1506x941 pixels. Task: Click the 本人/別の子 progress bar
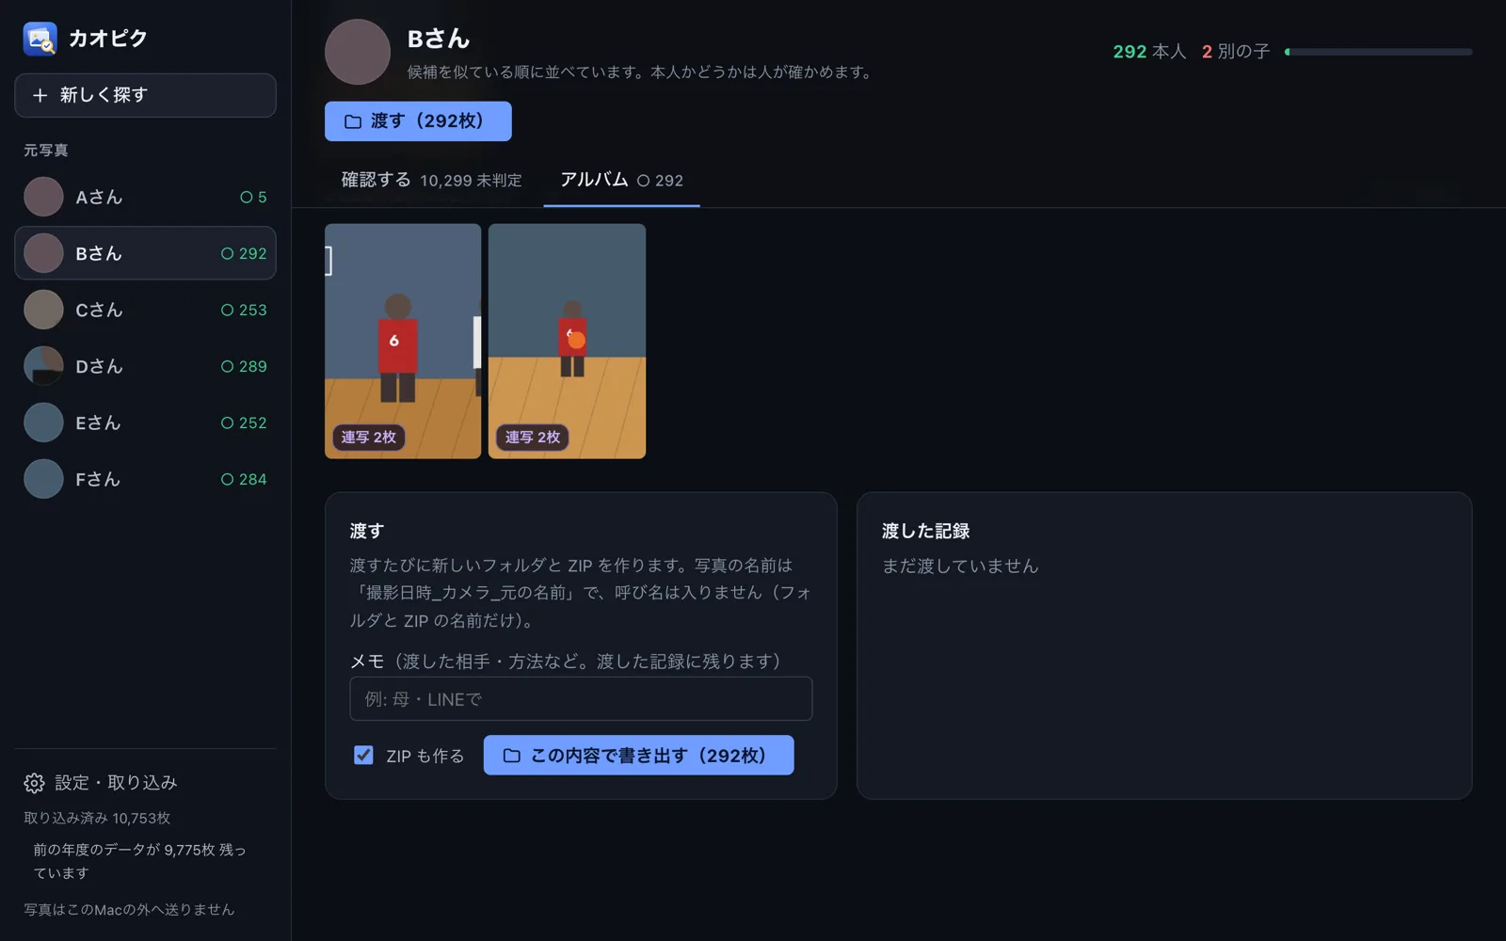(1378, 52)
